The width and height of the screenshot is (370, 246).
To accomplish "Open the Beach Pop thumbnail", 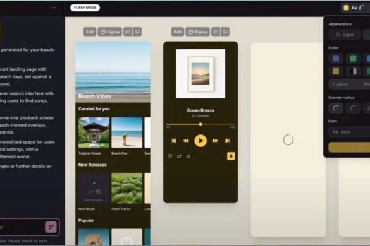I will [x=127, y=132].
